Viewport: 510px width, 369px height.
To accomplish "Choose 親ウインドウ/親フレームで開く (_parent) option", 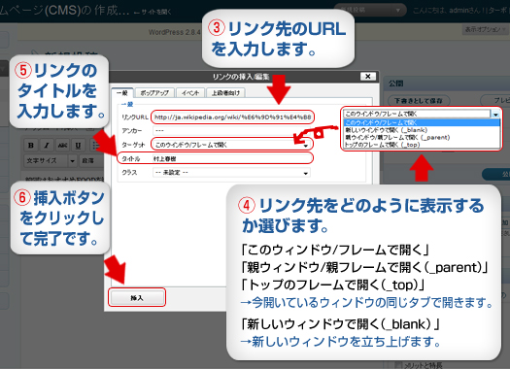I will tap(397, 137).
